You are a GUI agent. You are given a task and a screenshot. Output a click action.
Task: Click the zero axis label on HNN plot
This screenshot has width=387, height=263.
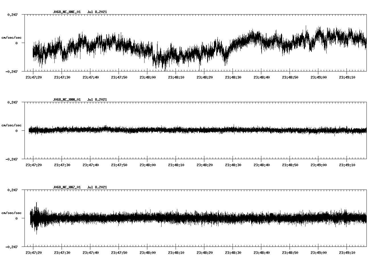tap(16, 131)
